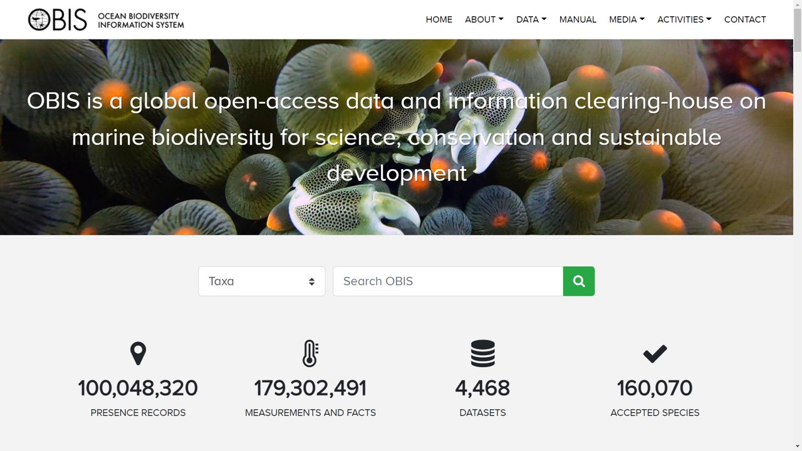This screenshot has width=802, height=451.
Task: Click the 100,048,320 presence records count
Action: pos(138,388)
